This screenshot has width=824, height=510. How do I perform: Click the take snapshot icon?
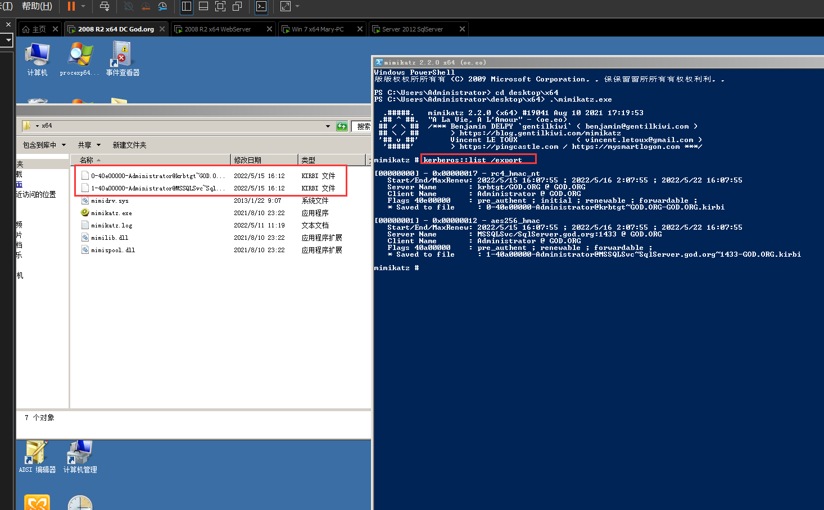[129, 6]
